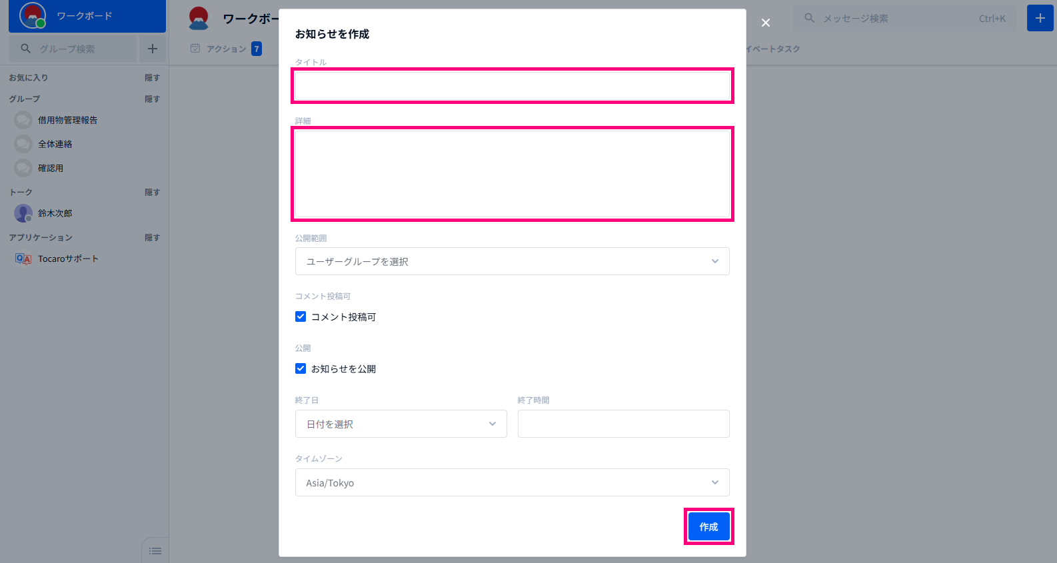The height and width of the screenshot is (563, 1057).
Task: Open the ユーザーグループを選択 dropdown
Action: (512, 261)
